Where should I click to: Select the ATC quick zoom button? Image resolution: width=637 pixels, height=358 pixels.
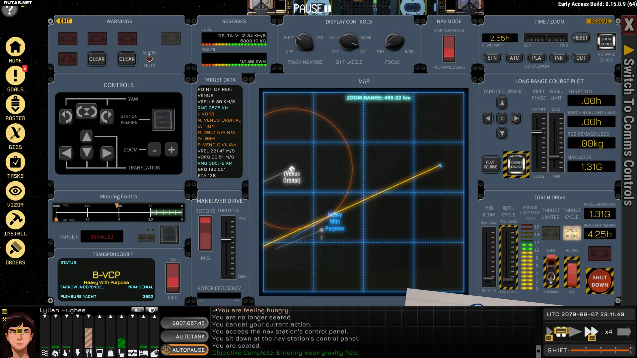pyautogui.click(x=514, y=58)
